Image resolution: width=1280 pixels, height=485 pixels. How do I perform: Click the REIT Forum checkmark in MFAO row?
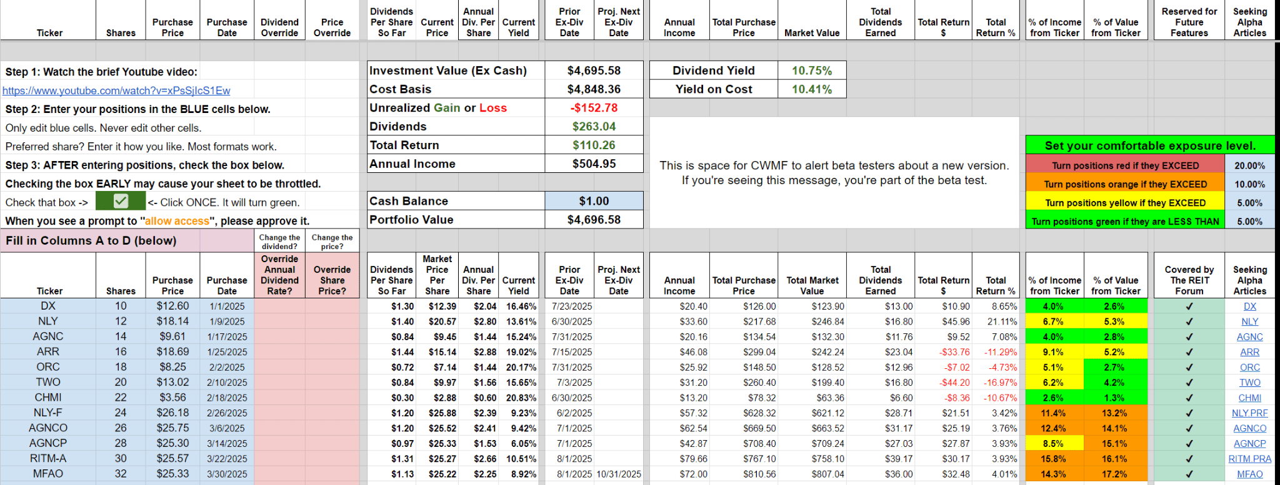tap(1189, 474)
